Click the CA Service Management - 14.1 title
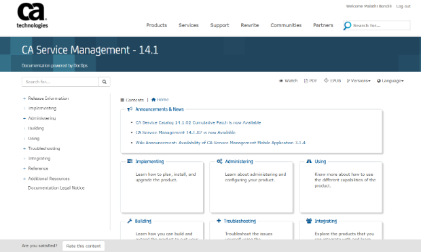Image resolution: width=421 pixels, height=252 pixels. [x=90, y=50]
